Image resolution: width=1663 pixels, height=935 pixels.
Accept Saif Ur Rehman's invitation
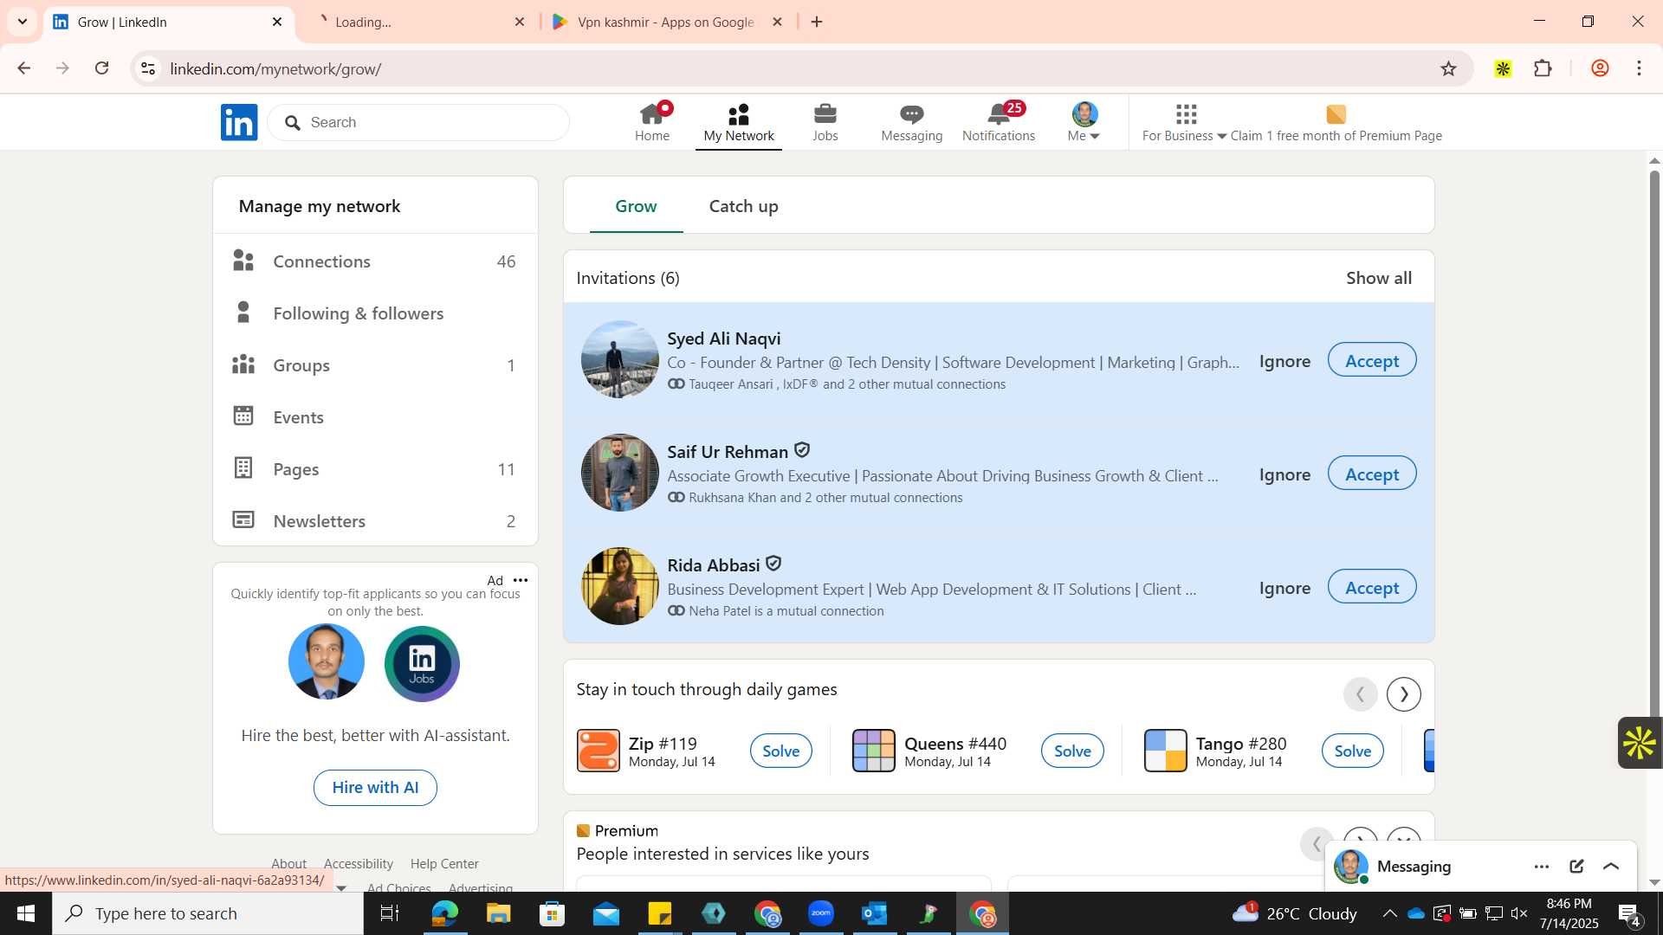tap(1372, 474)
